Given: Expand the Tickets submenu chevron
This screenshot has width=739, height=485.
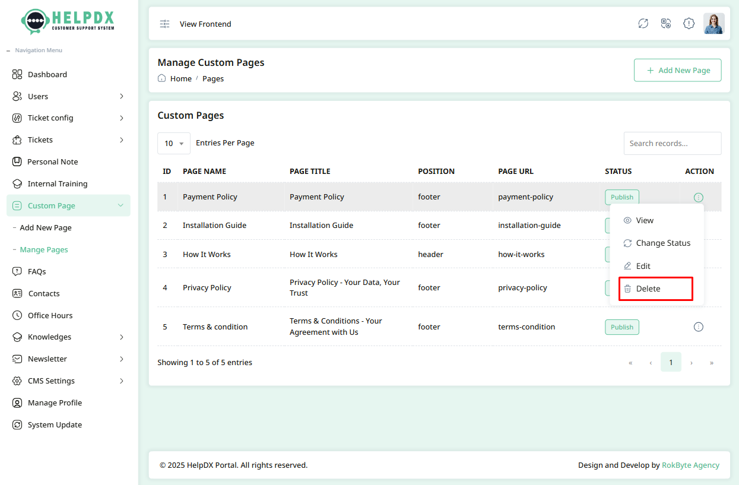Looking at the screenshot, I should tap(121, 140).
